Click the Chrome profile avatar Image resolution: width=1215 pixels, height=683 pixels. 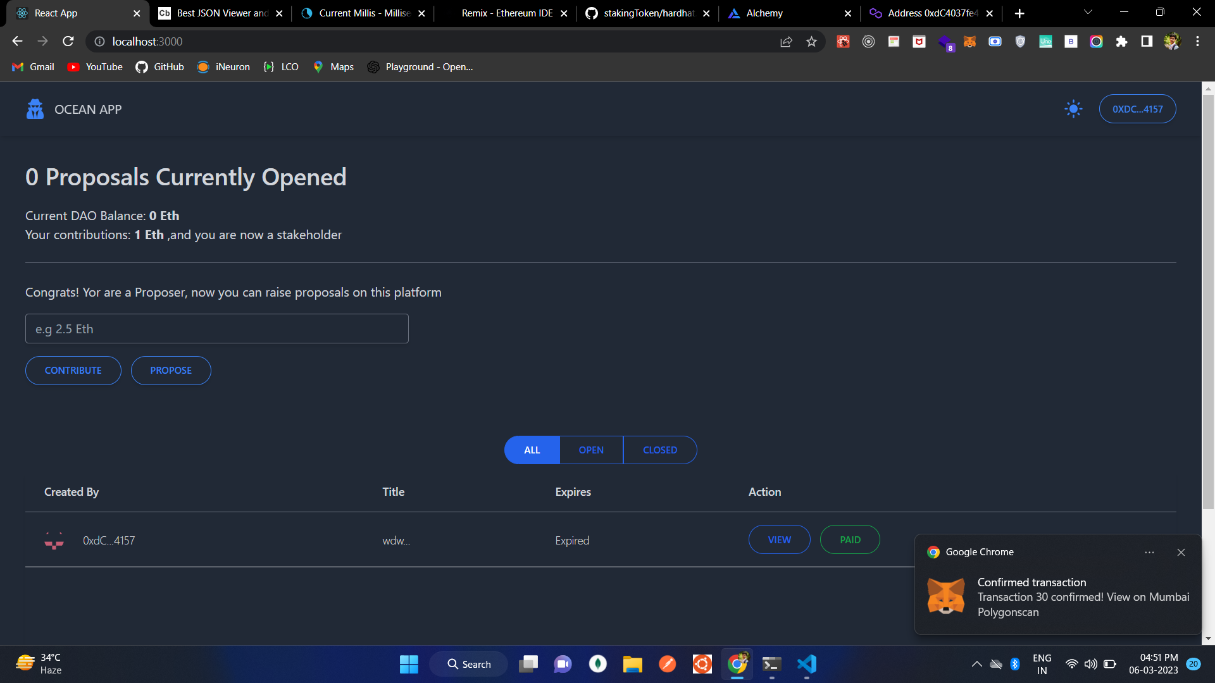[1173, 41]
